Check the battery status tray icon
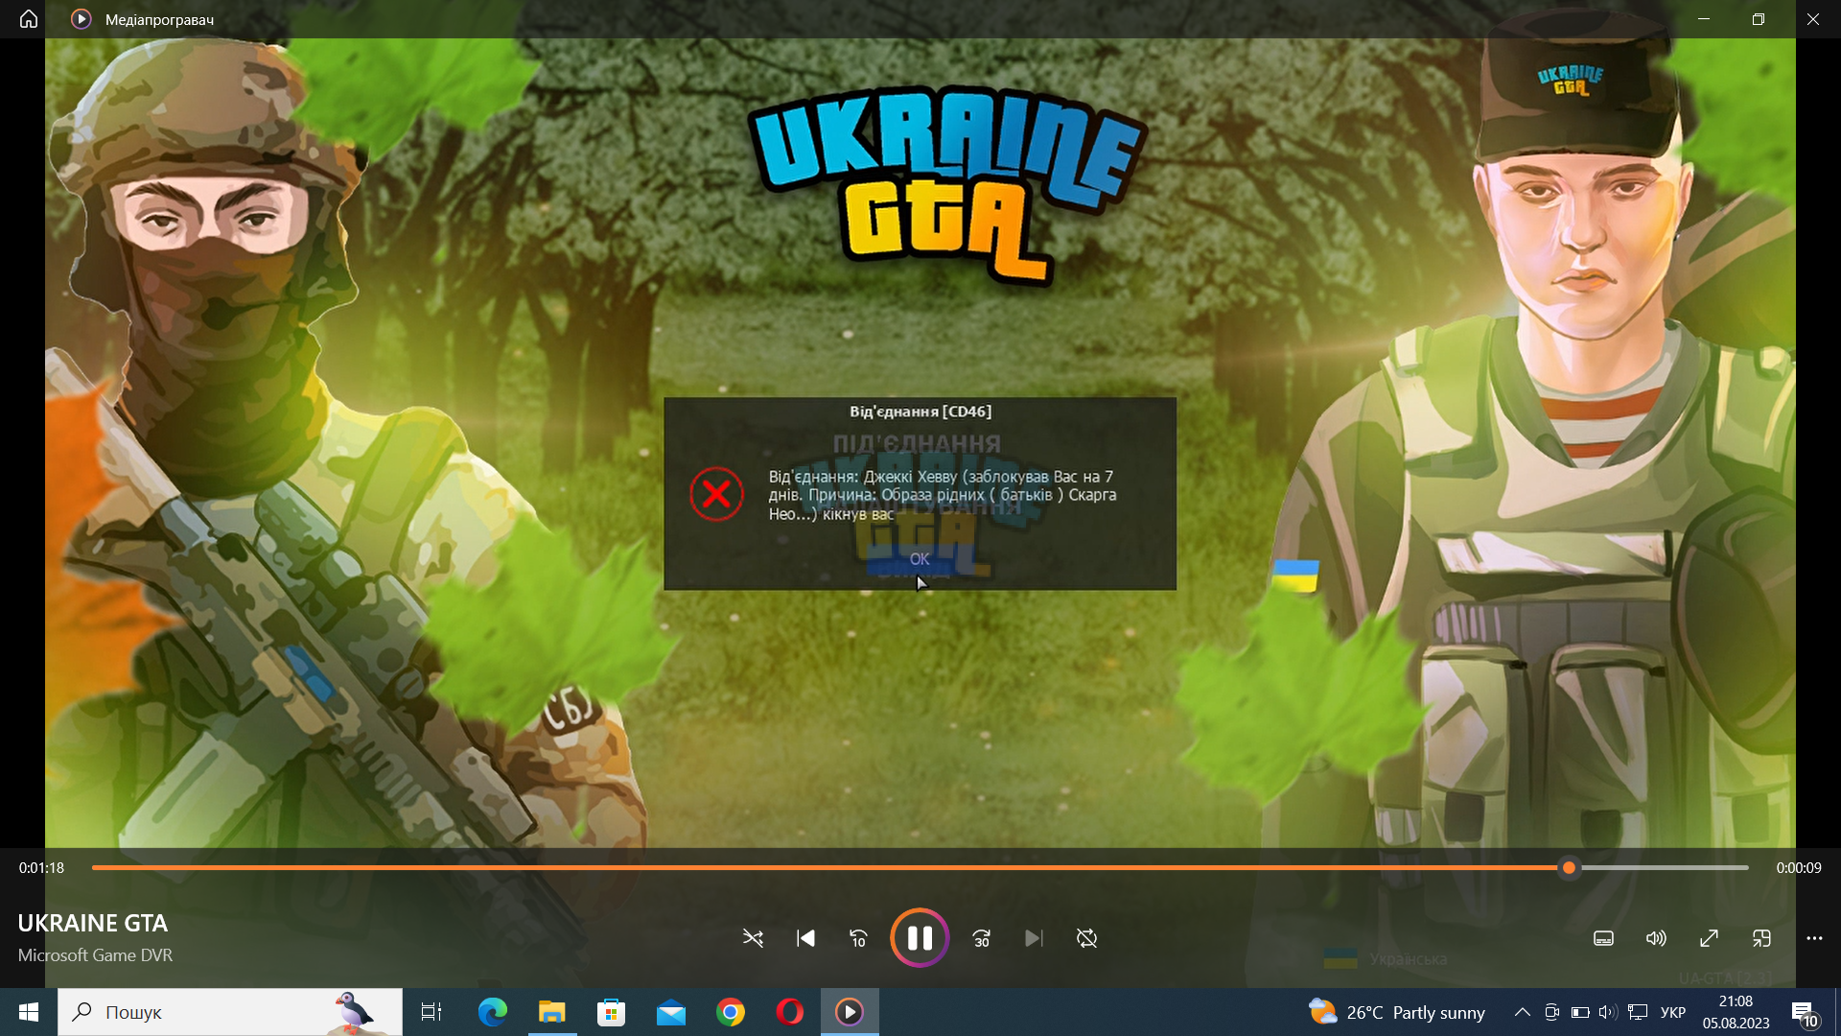This screenshot has height=1036, width=1841. click(x=1580, y=1012)
